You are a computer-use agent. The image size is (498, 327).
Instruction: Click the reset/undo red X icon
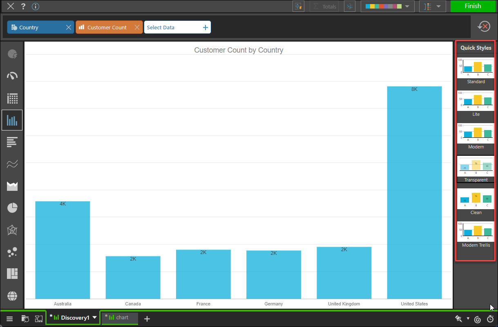click(x=484, y=27)
